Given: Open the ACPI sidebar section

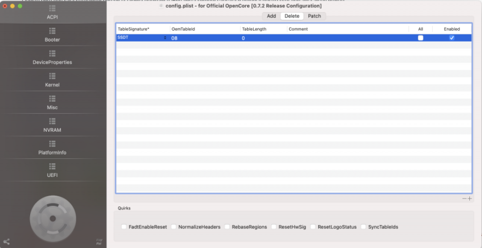Looking at the screenshot, I should (x=52, y=12).
